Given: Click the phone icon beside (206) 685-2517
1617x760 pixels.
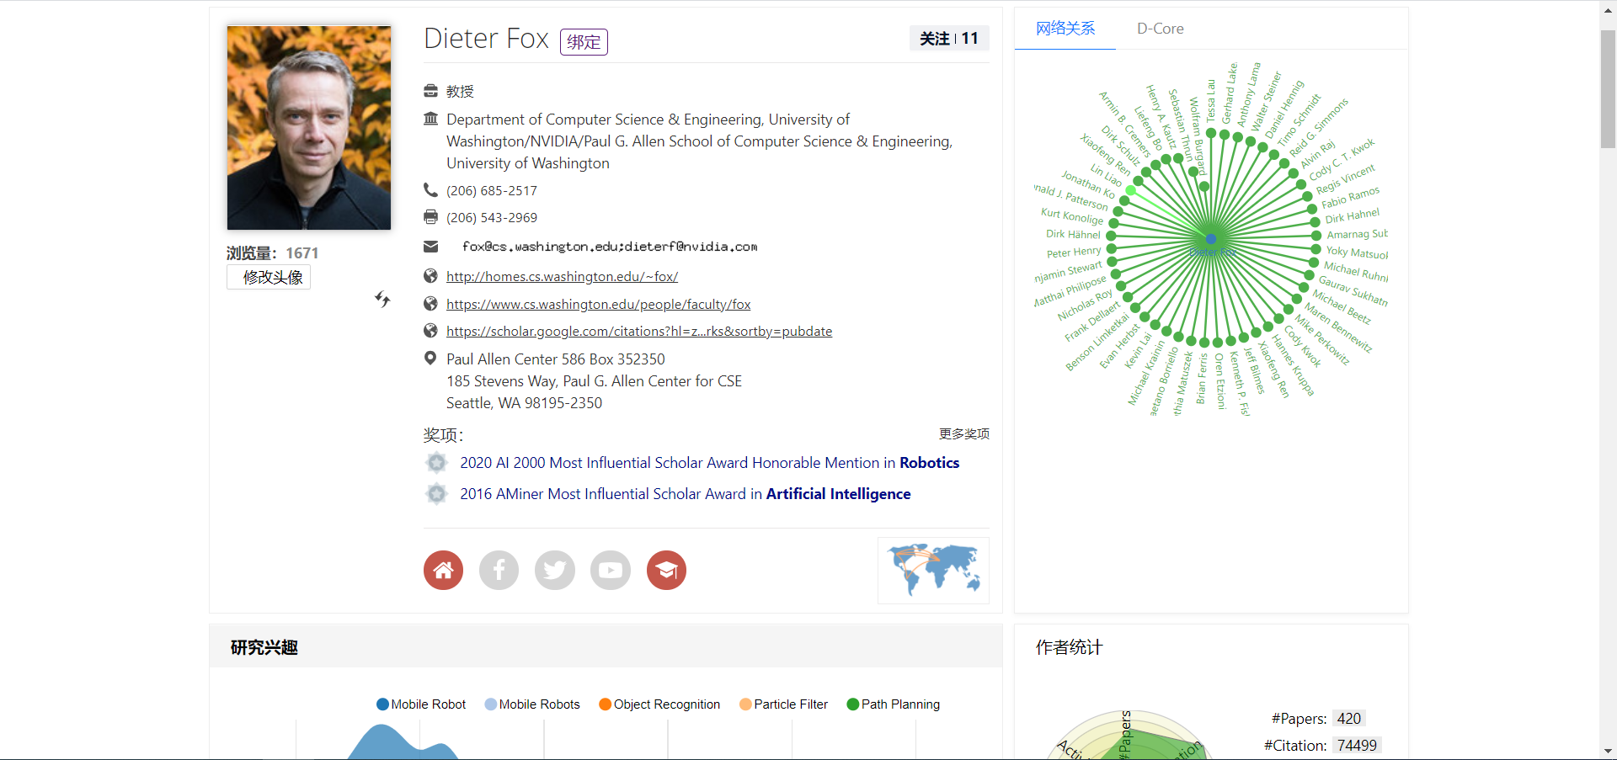Looking at the screenshot, I should click(430, 190).
